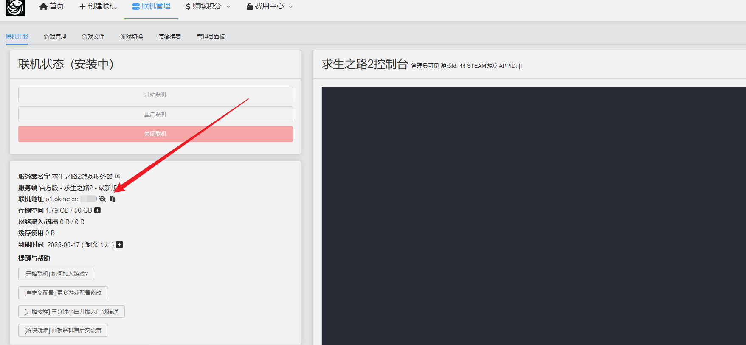The image size is (746, 345).
Task: Go to 首页 home page
Action: (x=51, y=6)
